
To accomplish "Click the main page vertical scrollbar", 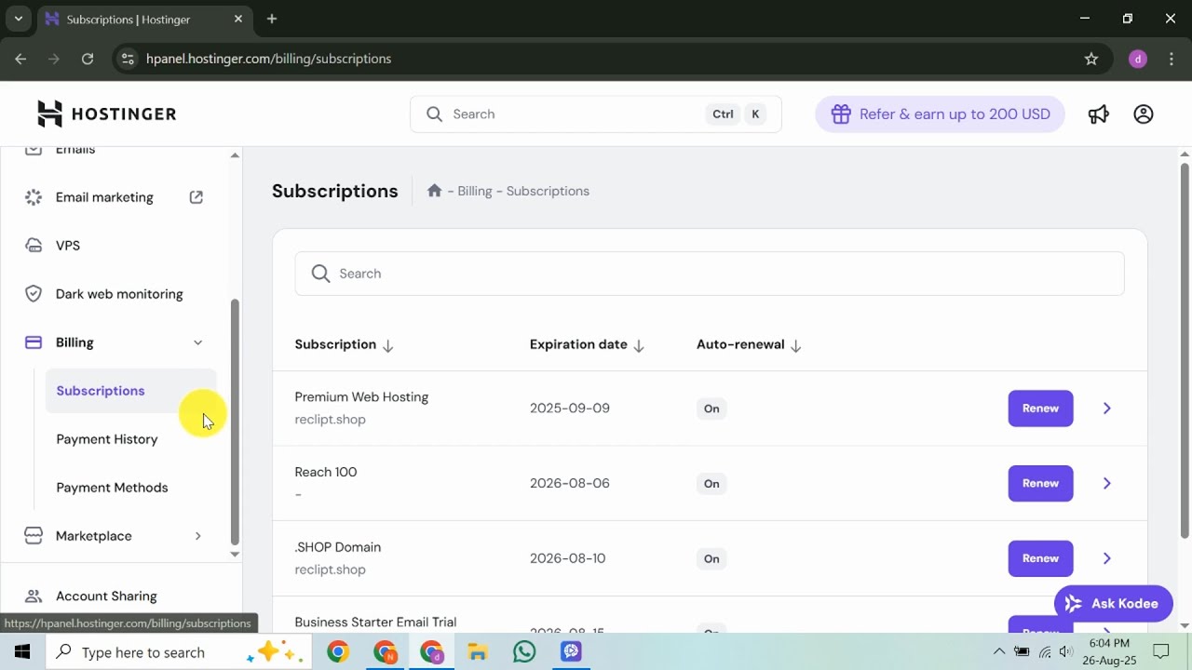I will [x=1185, y=350].
